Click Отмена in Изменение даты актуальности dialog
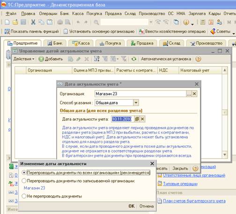This screenshot has width=236, height=214. click(x=147, y=206)
